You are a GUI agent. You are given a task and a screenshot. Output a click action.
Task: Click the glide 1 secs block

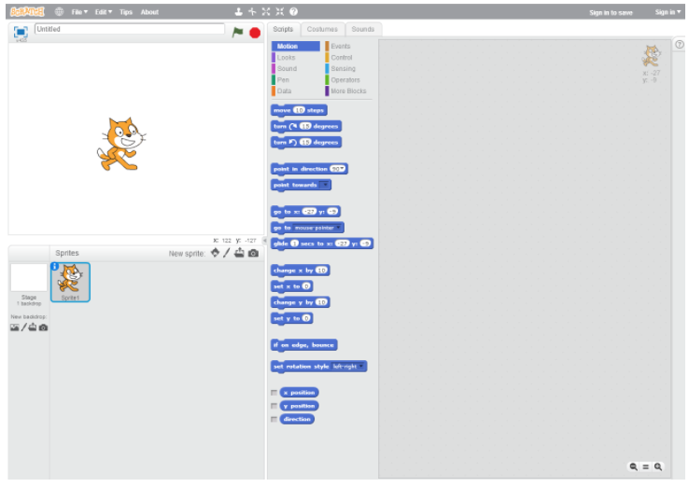322,243
